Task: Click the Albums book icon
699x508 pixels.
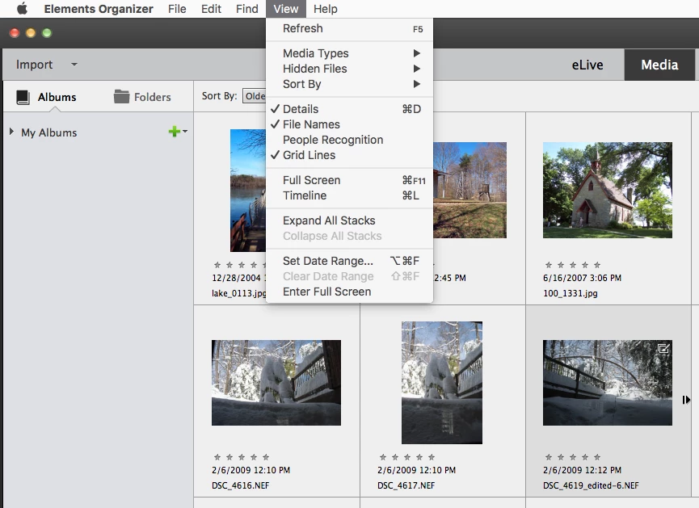Action: tap(23, 97)
